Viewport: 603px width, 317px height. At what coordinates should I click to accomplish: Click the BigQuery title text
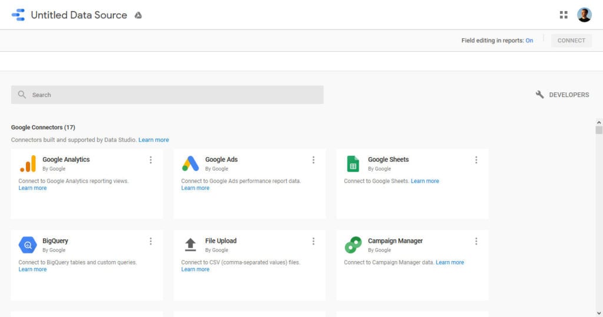click(x=55, y=241)
